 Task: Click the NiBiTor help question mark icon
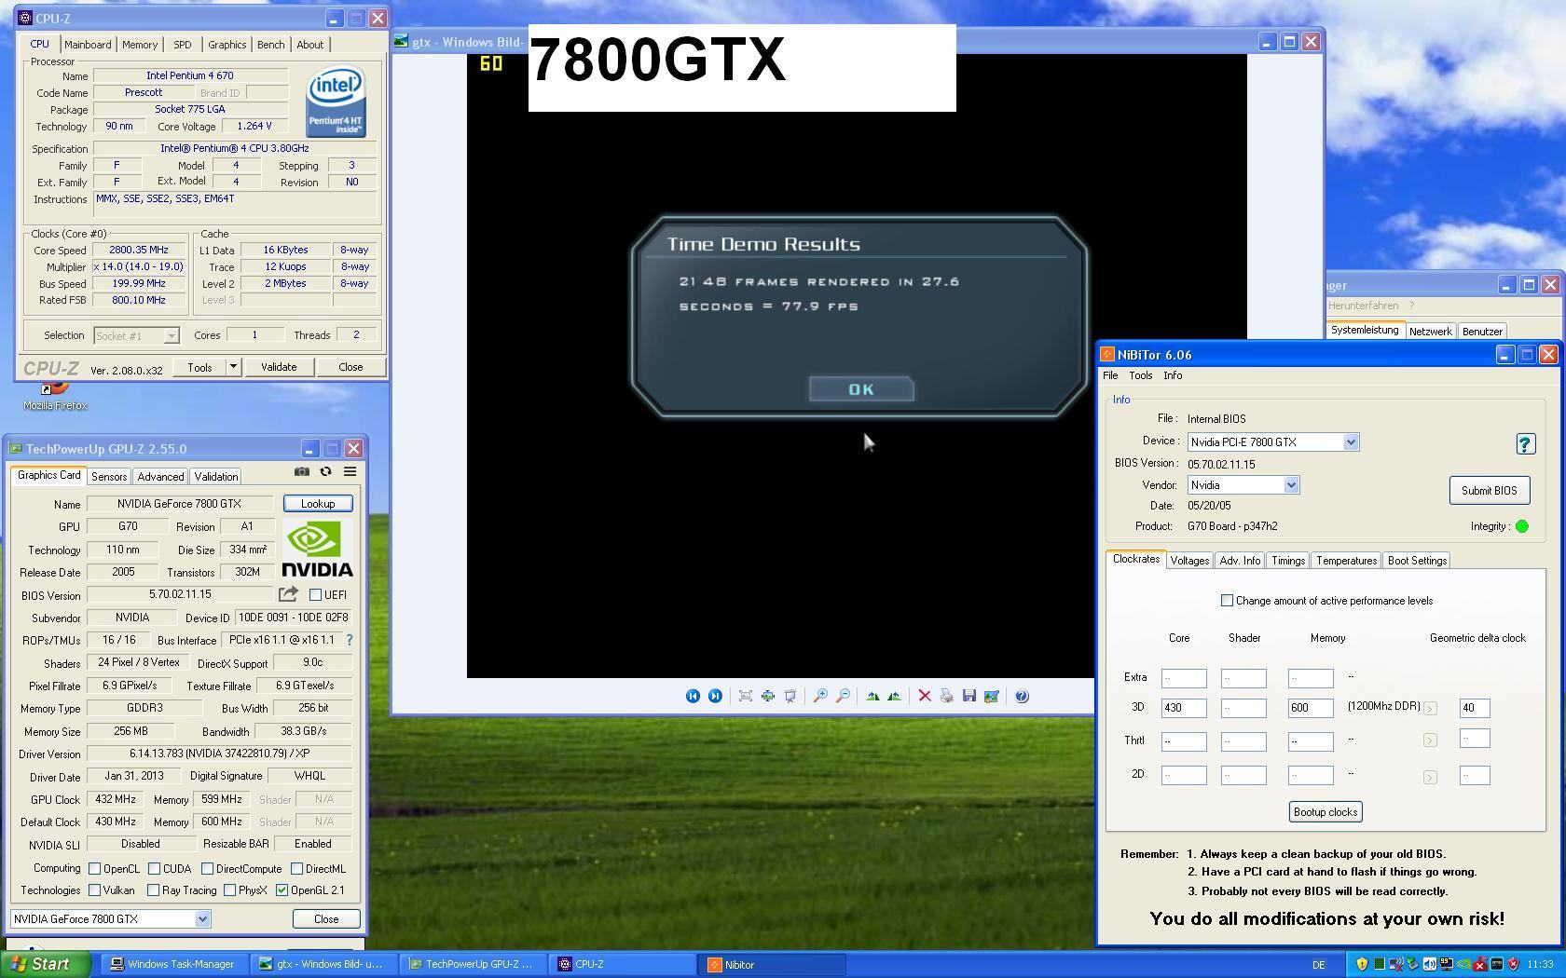(1525, 444)
